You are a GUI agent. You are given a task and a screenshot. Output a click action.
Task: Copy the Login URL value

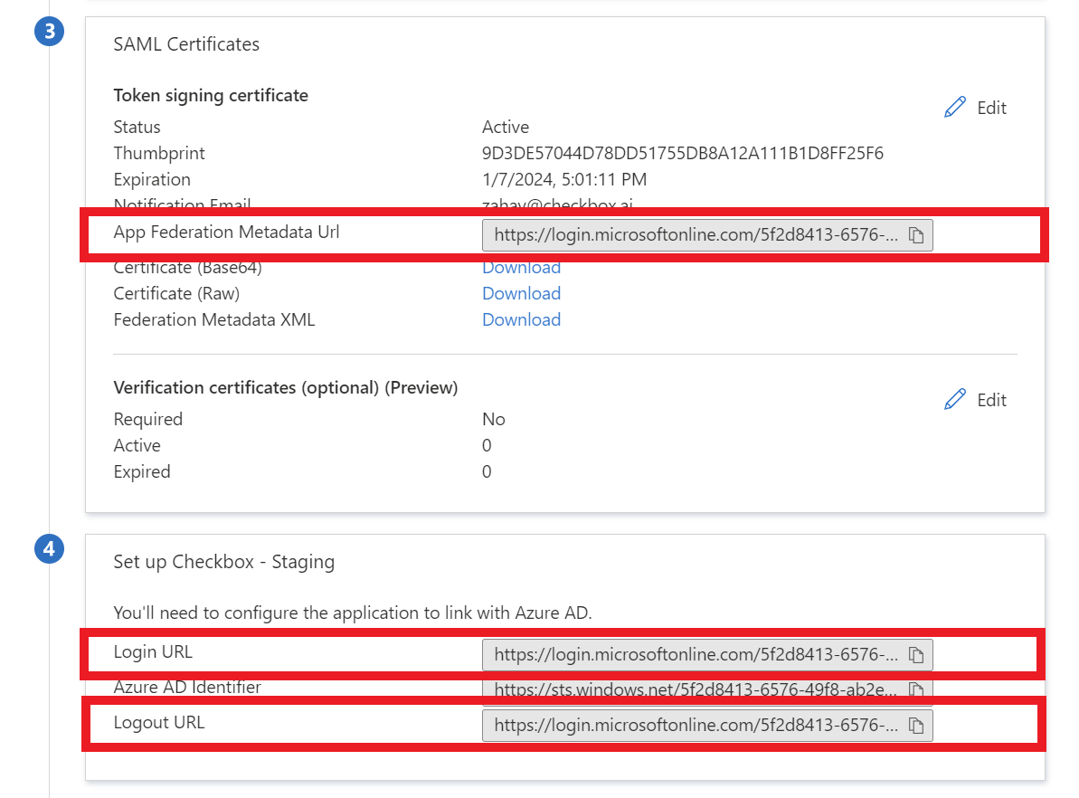pyautogui.click(x=916, y=655)
